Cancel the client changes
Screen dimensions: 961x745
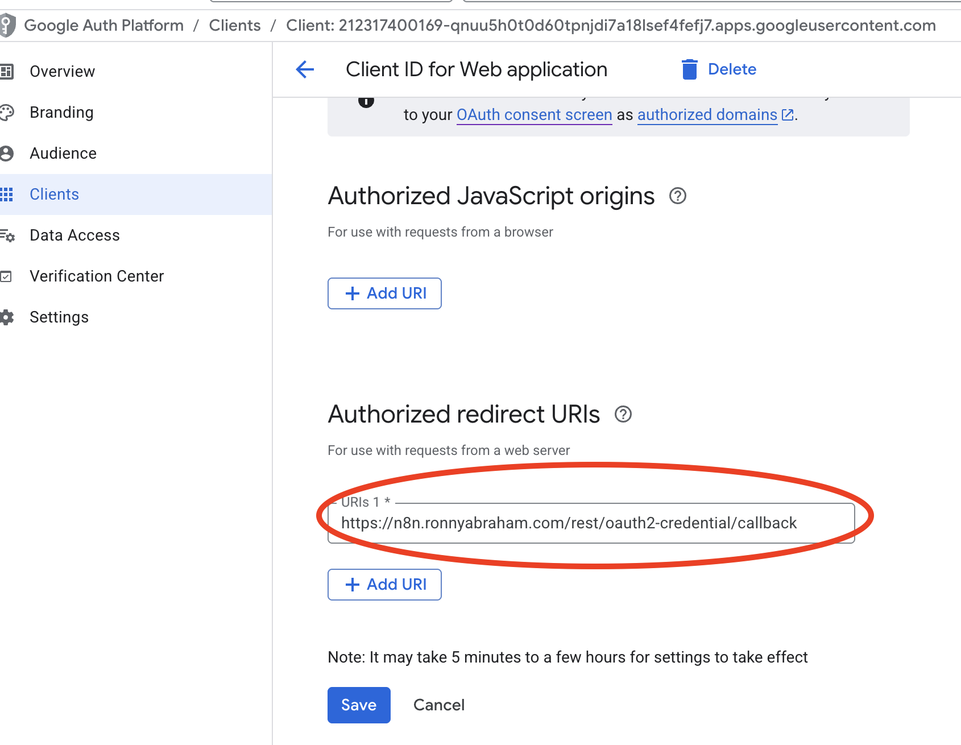438,705
